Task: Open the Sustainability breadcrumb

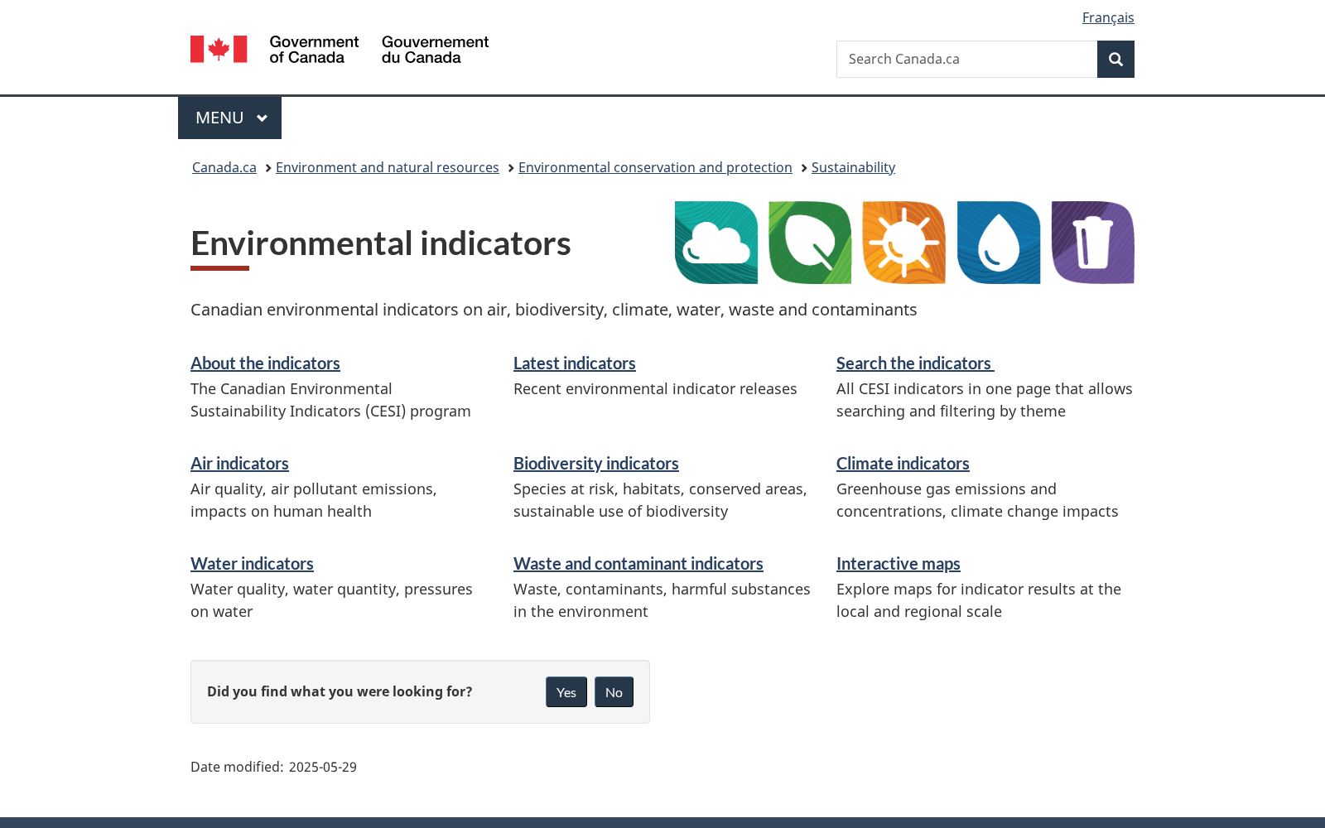Action: pyautogui.click(x=853, y=167)
